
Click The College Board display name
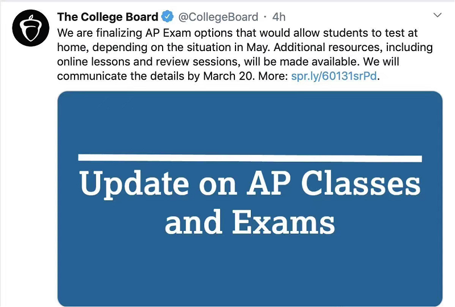tap(107, 17)
